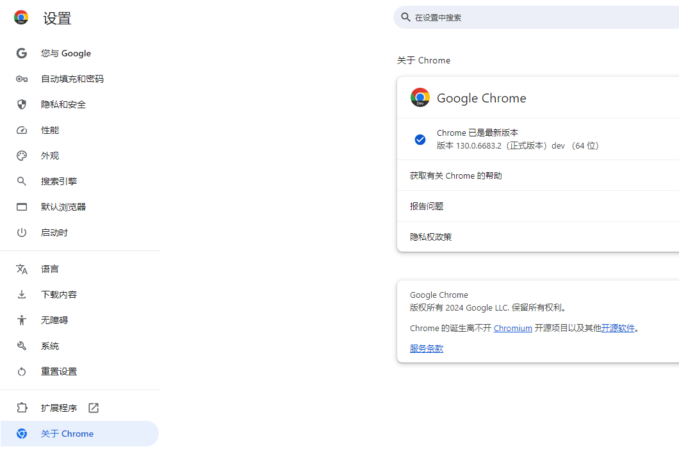This screenshot has height=456, width=679.
Task: Select the 系统 wrench icon
Action: [21, 345]
